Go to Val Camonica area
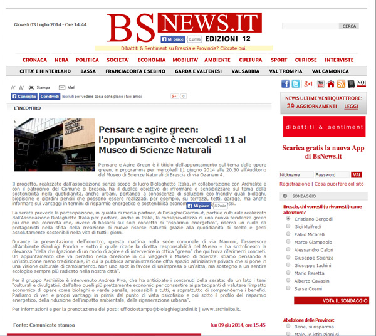The height and width of the screenshot is (336, 376). [x=330, y=71]
